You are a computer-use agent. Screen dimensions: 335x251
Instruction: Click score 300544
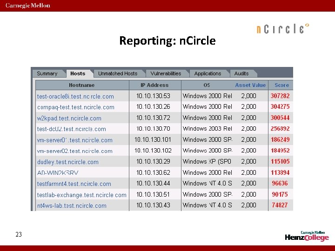coord(280,118)
